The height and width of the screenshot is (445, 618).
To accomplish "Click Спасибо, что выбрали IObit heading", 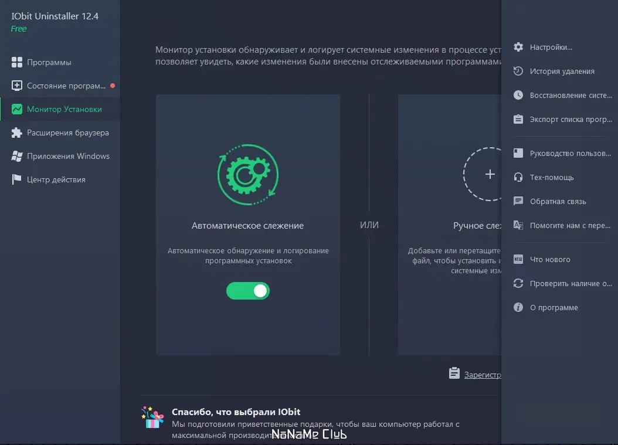I will click(236, 412).
